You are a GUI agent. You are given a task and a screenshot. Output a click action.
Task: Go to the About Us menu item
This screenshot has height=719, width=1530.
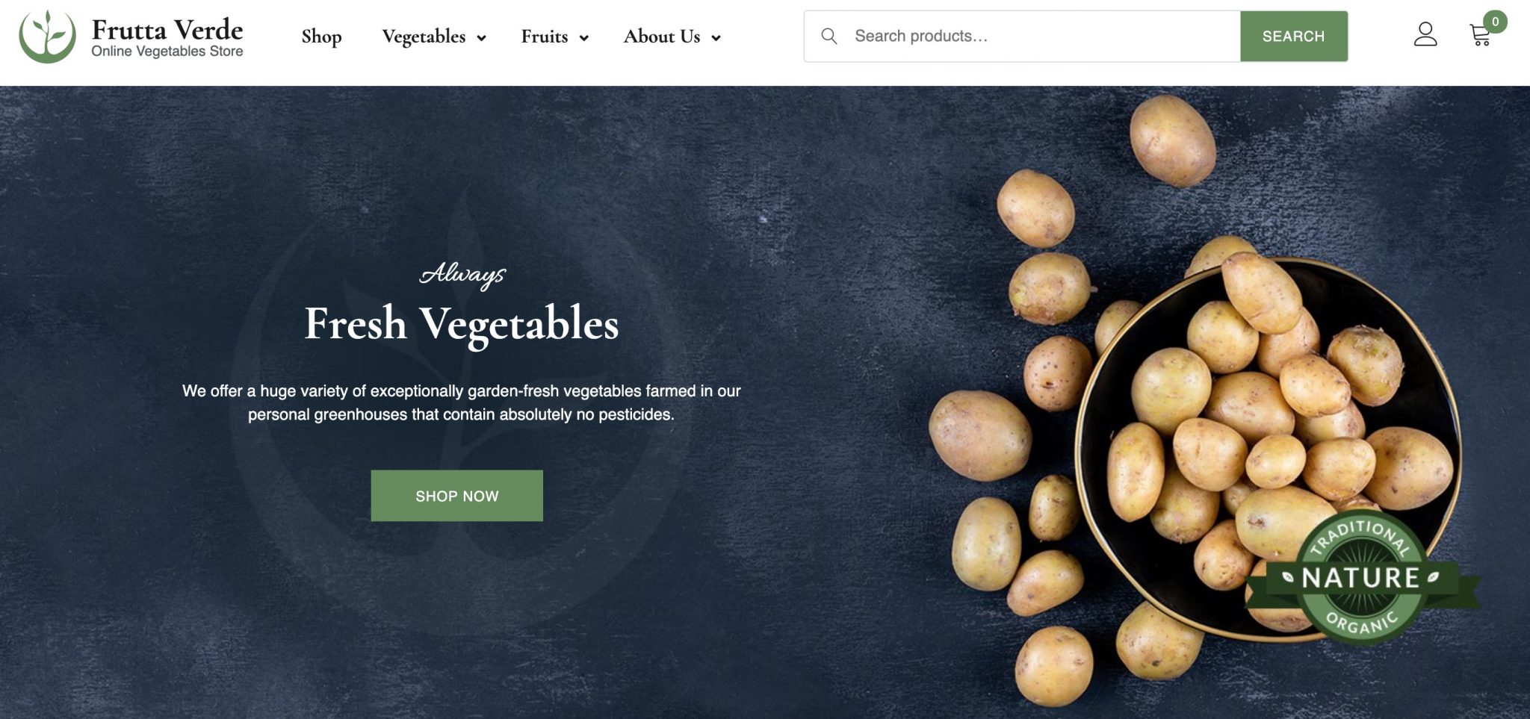click(662, 37)
